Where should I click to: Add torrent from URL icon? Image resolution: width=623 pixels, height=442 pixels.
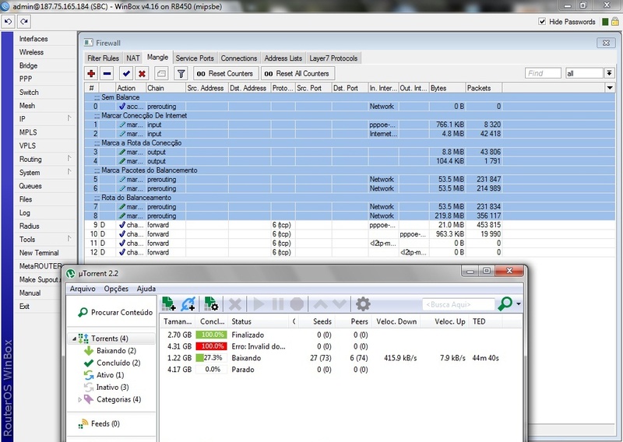(x=188, y=304)
